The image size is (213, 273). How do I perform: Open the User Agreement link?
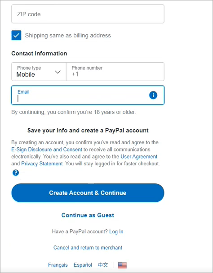click(139, 156)
